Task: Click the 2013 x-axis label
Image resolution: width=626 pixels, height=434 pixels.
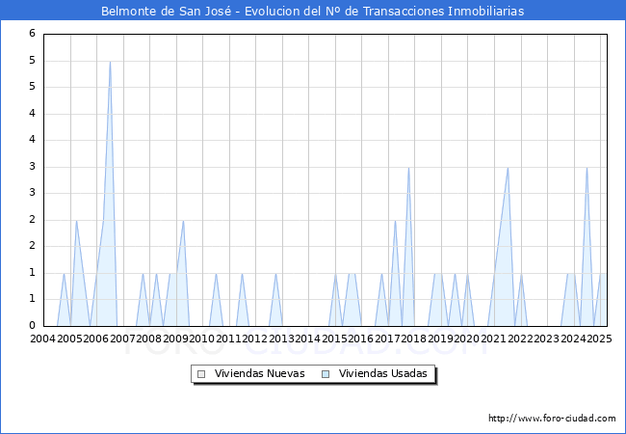Action: (281, 339)
